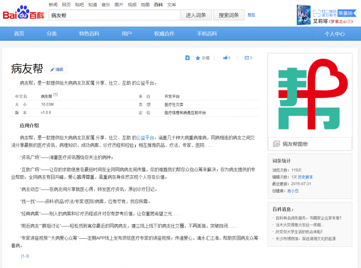Screen dimensions: 361x268
Task: Open news item 长沙市博物馆
Action: 305,239
